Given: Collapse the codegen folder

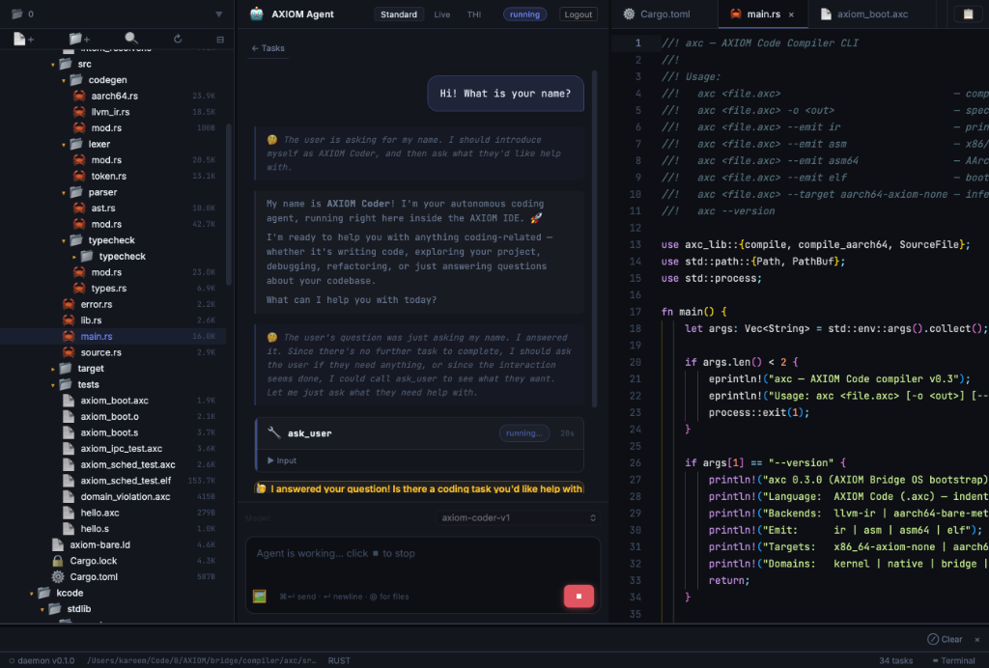Looking at the screenshot, I should click(64, 80).
